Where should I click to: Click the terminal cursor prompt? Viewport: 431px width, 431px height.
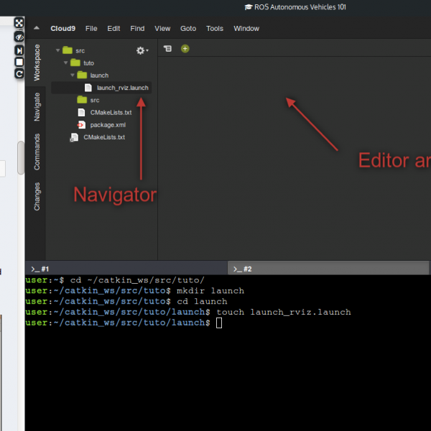coord(219,323)
